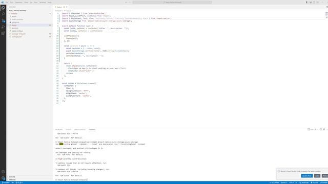Open .gitignore file in explorer
Viewport: 328px width, 184px height.
pos(15,22)
